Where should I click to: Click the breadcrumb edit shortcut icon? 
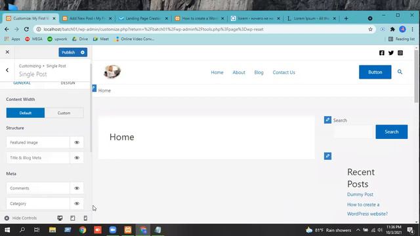[94, 88]
